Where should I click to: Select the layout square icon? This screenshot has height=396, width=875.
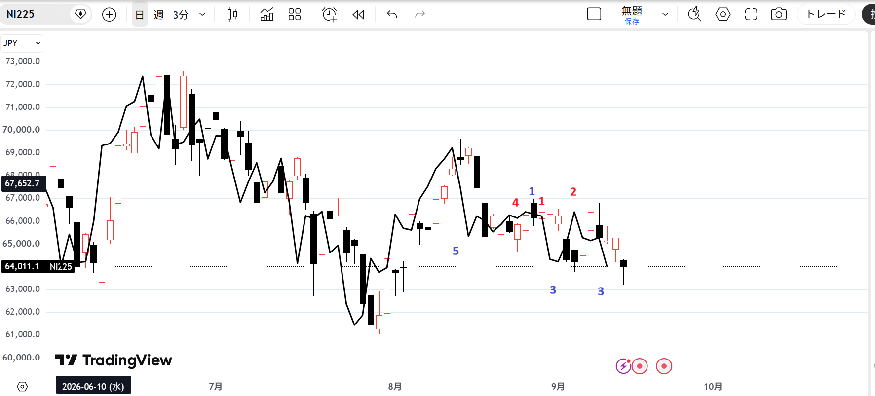pyautogui.click(x=594, y=14)
